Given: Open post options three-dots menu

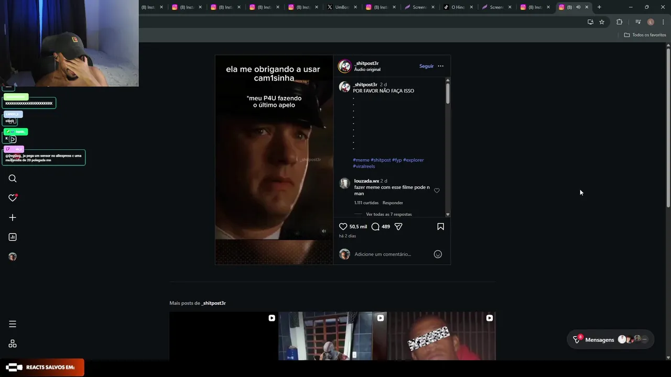Looking at the screenshot, I should [440, 66].
